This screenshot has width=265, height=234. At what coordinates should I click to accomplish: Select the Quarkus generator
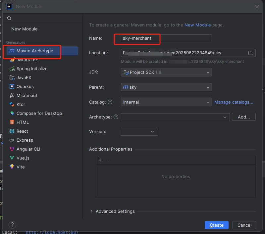[42, 87]
